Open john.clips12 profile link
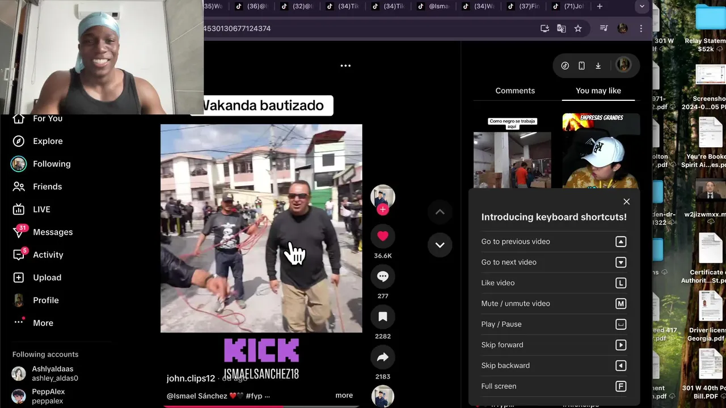Image resolution: width=726 pixels, height=408 pixels. [x=191, y=378]
